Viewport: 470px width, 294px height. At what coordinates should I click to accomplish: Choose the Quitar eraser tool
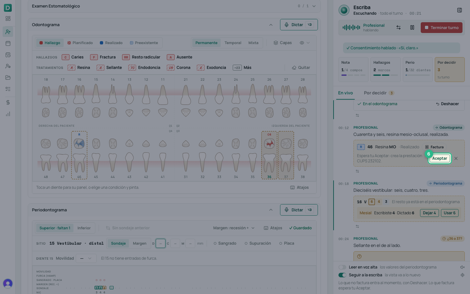pyautogui.click(x=301, y=68)
